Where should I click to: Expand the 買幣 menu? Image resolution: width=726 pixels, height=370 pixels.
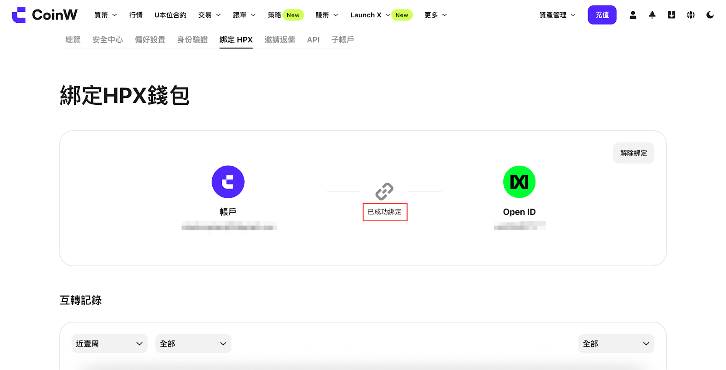point(106,15)
